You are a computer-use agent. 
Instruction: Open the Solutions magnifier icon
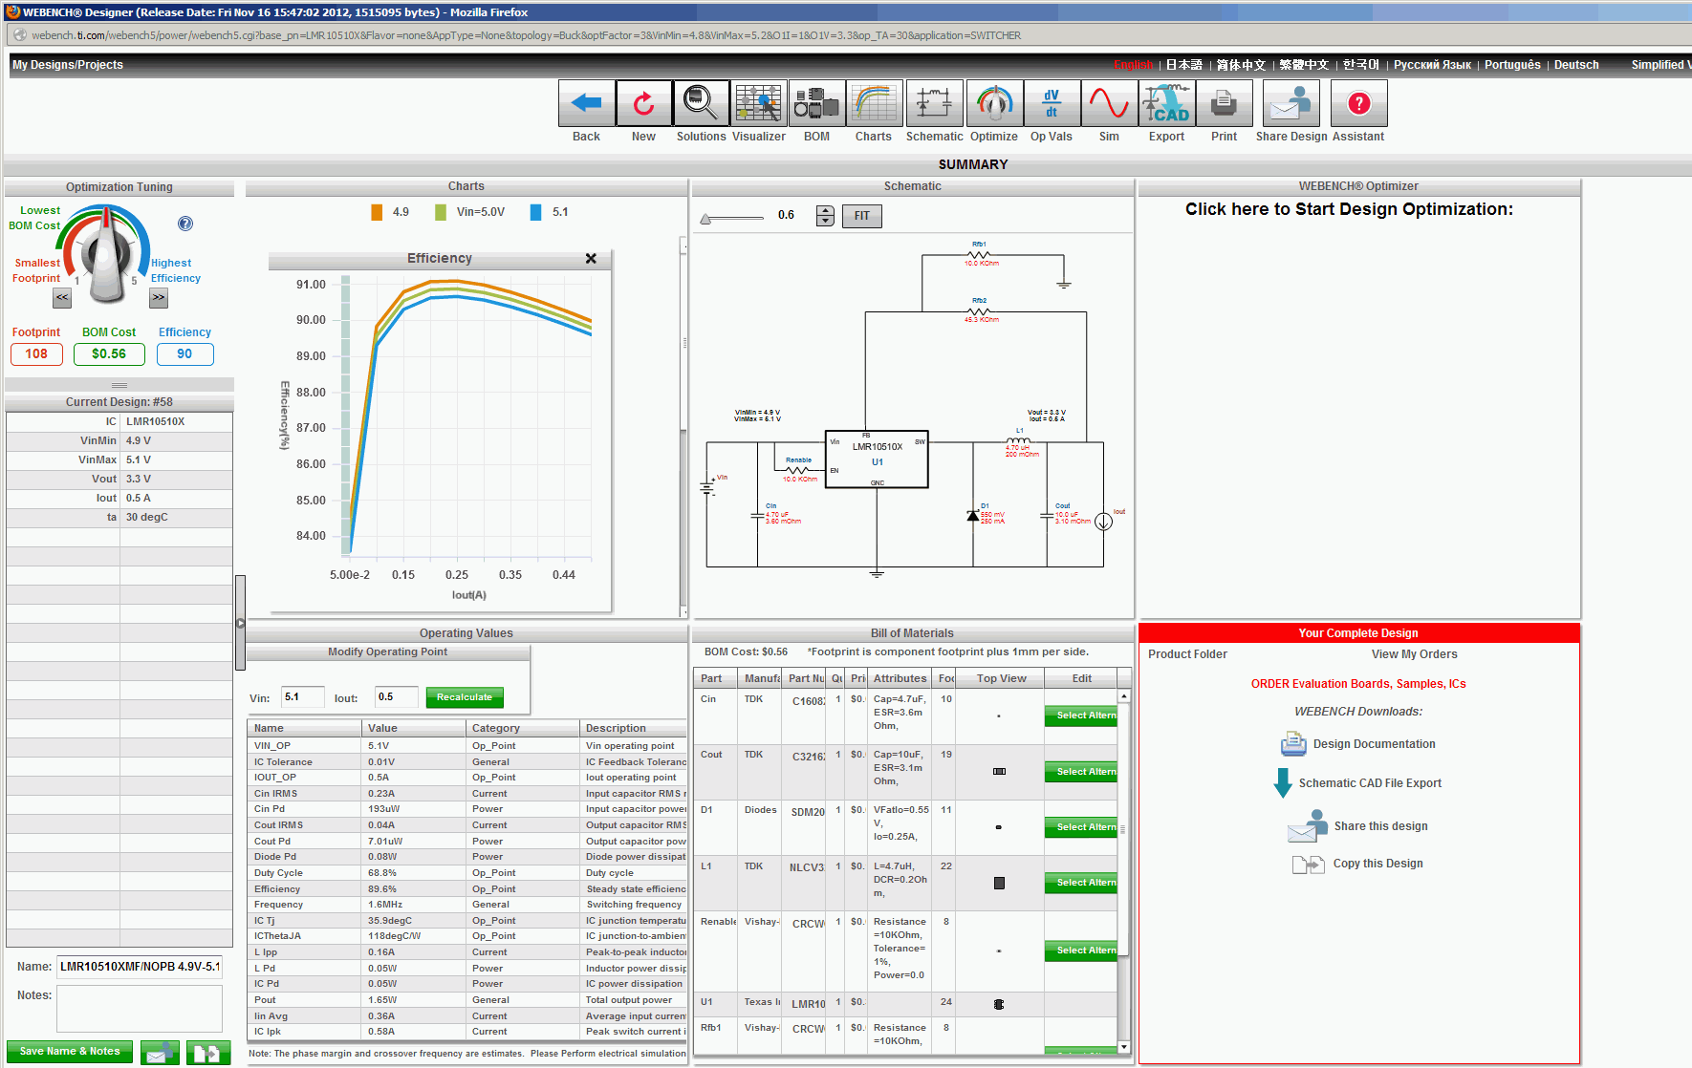[x=701, y=103]
